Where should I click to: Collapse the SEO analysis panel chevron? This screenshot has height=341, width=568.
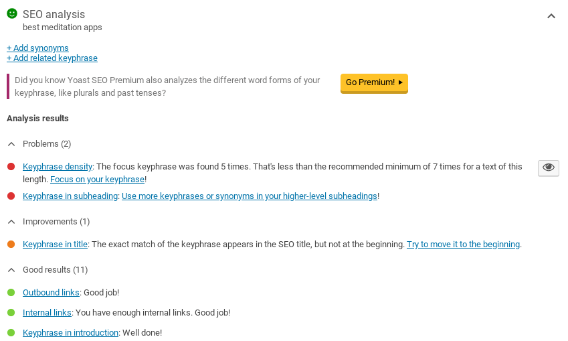551,16
